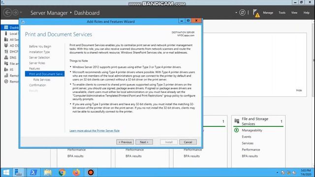Click the Server Manager forward arrow

pyautogui.click(x=15, y=13)
